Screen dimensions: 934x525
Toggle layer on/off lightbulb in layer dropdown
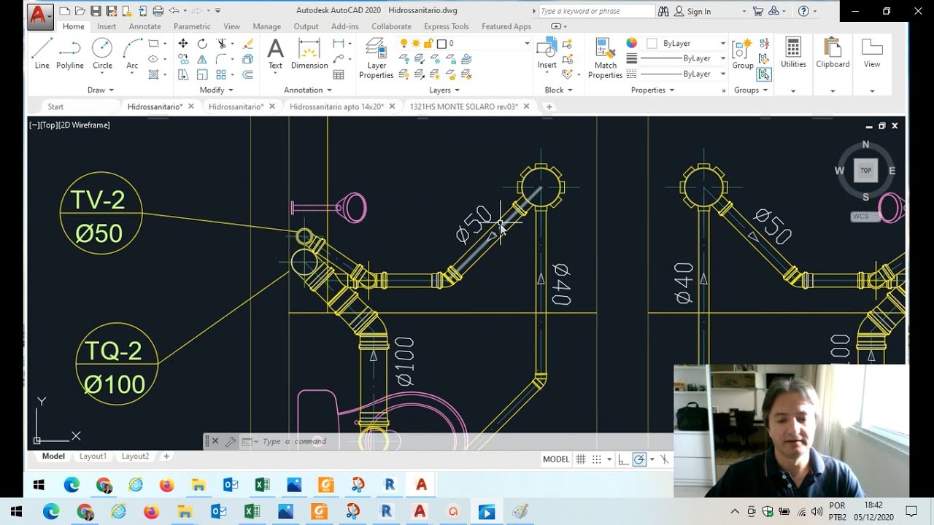(x=404, y=44)
